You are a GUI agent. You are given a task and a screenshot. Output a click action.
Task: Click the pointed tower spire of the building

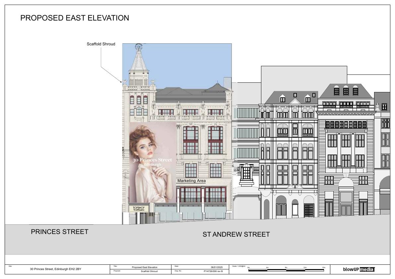click(x=138, y=60)
